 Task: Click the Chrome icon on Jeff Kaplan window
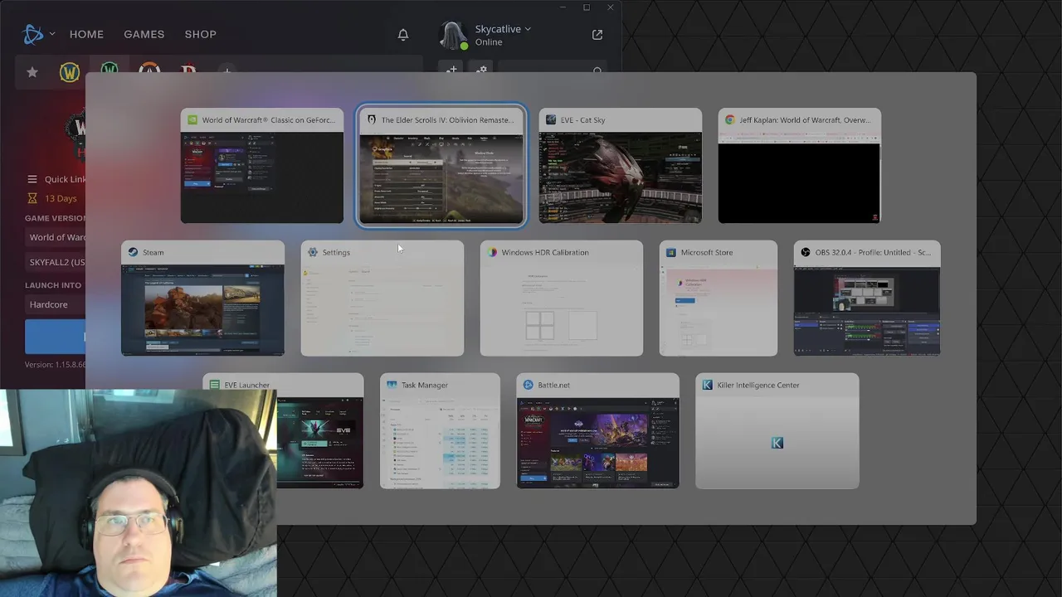730,120
